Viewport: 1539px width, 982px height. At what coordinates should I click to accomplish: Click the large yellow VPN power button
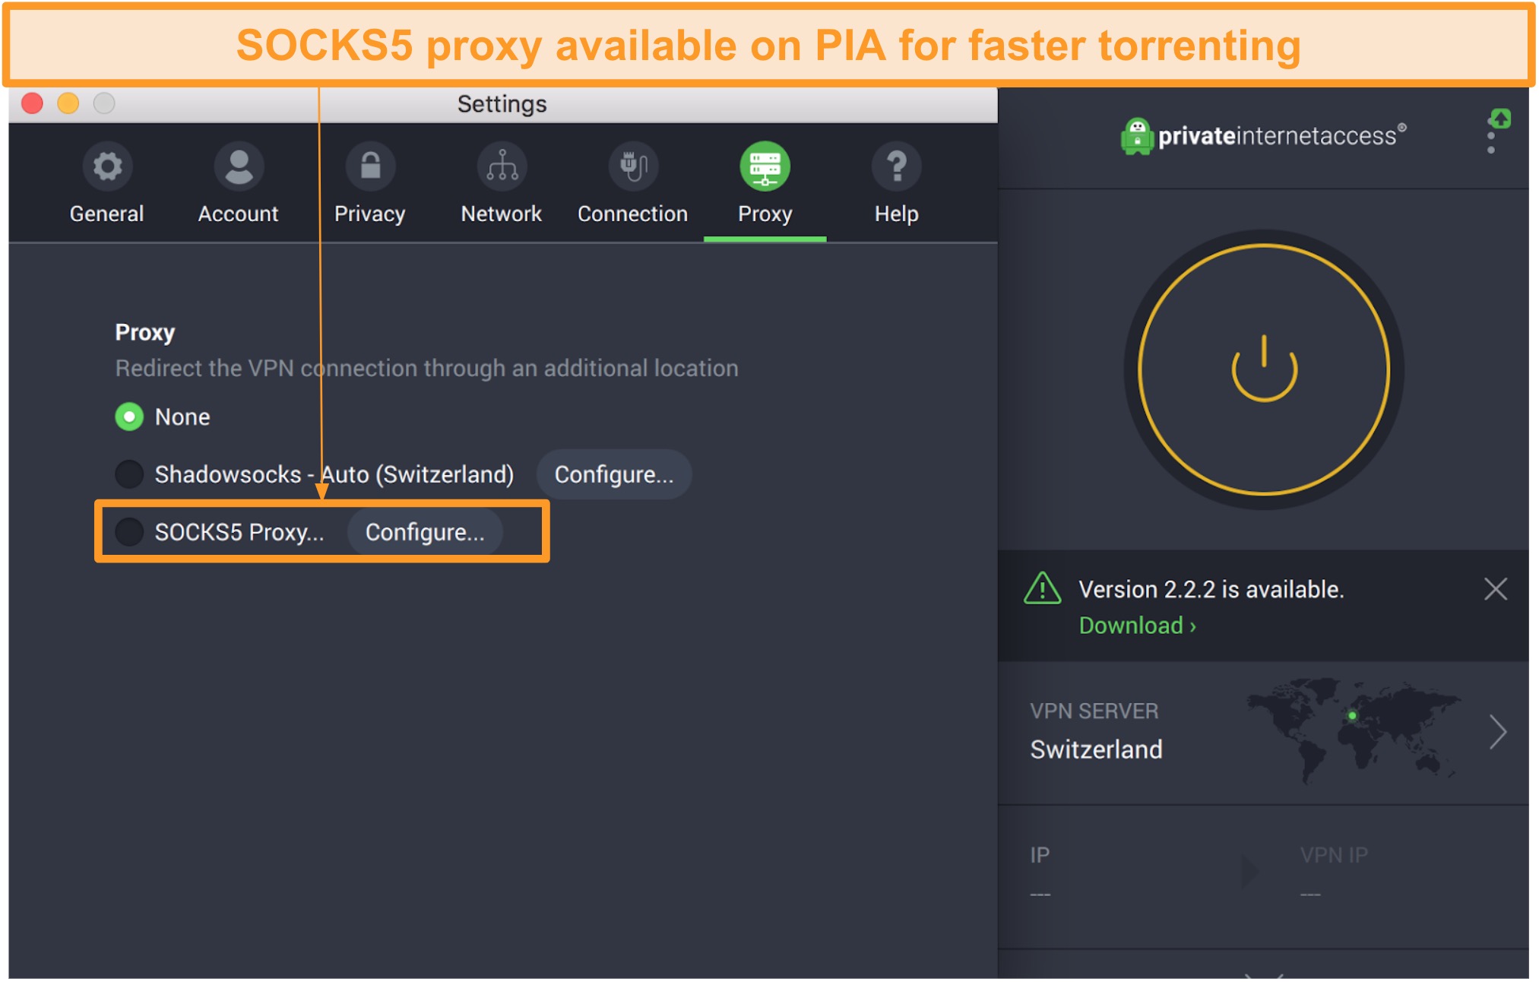(1263, 369)
